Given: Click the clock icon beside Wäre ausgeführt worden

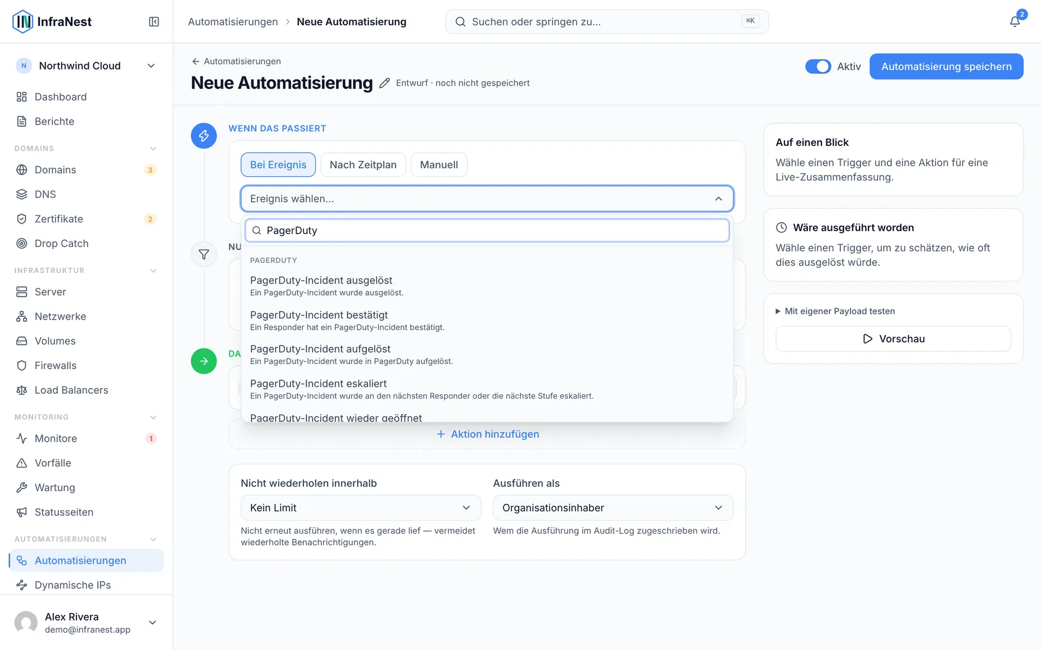Looking at the screenshot, I should point(781,227).
